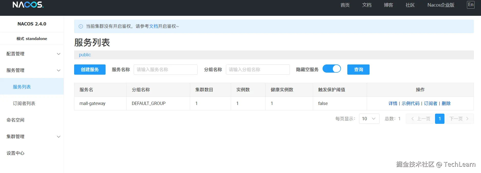
Task: Select 订阅者列表 in the sidebar
Action: tap(32, 103)
